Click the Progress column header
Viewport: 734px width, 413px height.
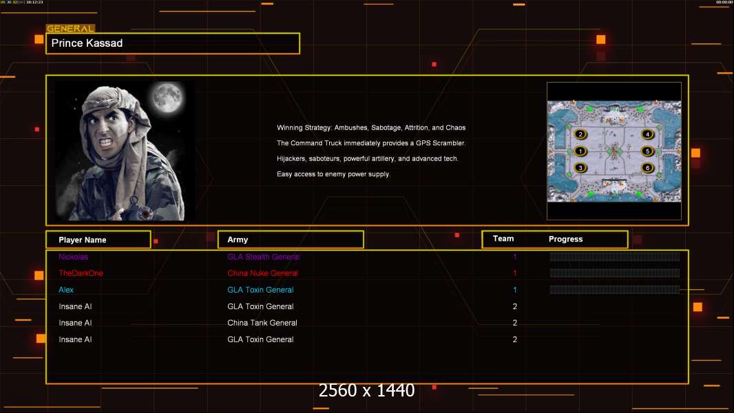(565, 239)
